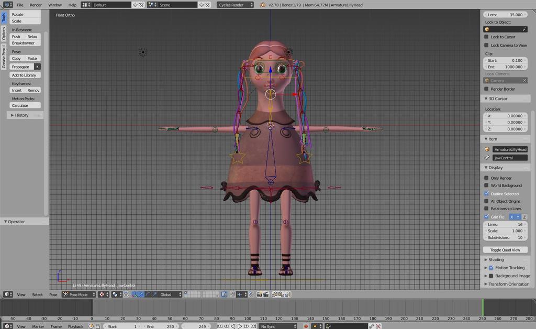Delete keyframes using the crossed key icon
Image resolution: width=536 pixels, height=329 pixels.
[x=378, y=326]
